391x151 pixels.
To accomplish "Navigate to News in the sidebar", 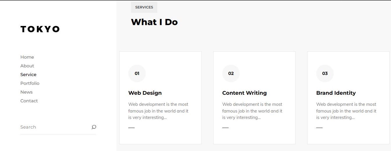I will pos(26,92).
